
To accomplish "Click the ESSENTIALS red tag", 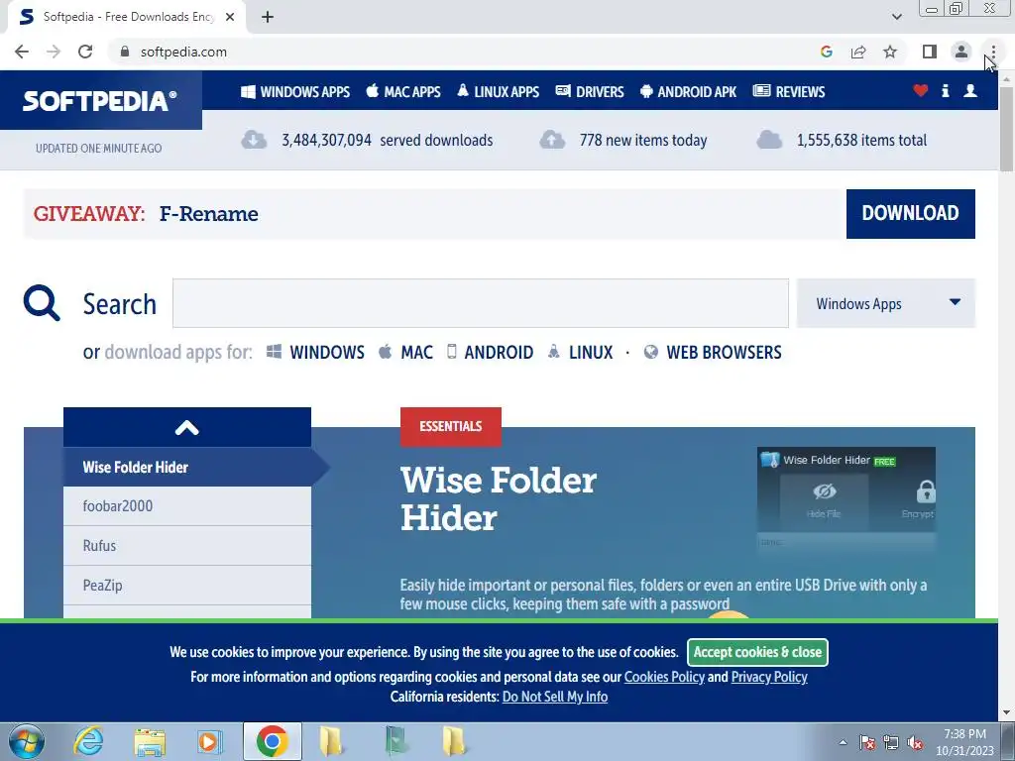I will coord(451,426).
